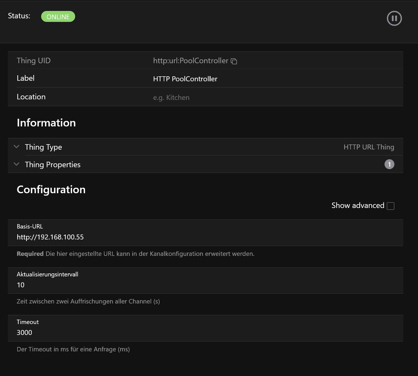The width and height of the screenshot is (418, 376).
Task: Click the green ONLINE status badge
Action: pyautogui.click(x=58, y=16)
